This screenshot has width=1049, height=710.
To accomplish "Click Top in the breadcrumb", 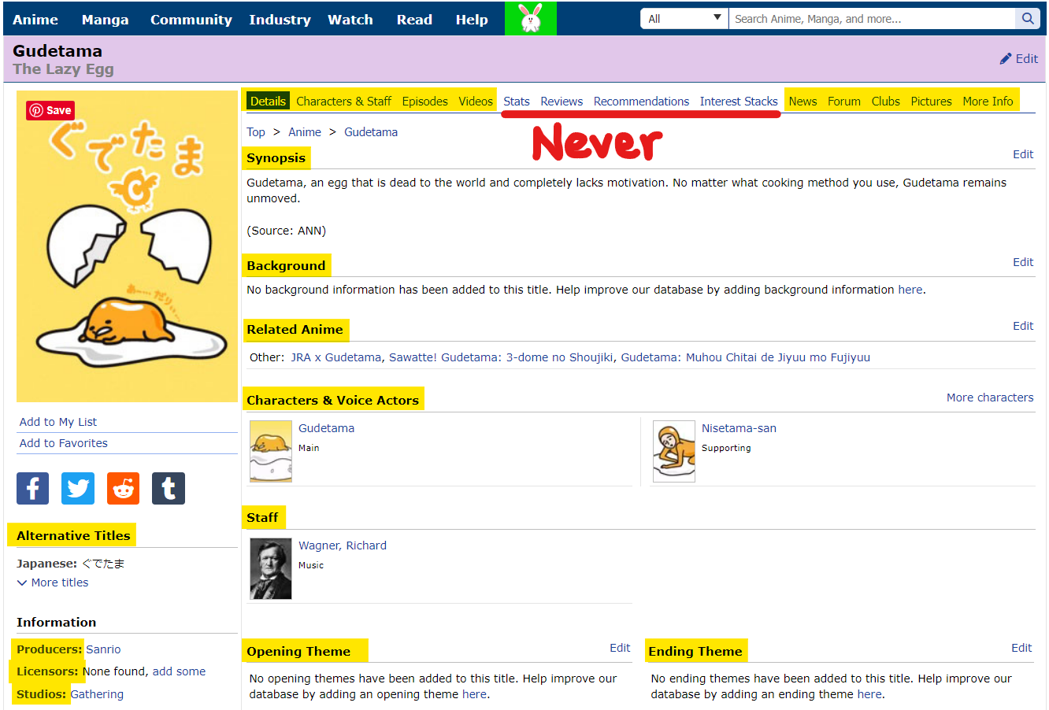I will pyautogui.click(x=256, y=132).
